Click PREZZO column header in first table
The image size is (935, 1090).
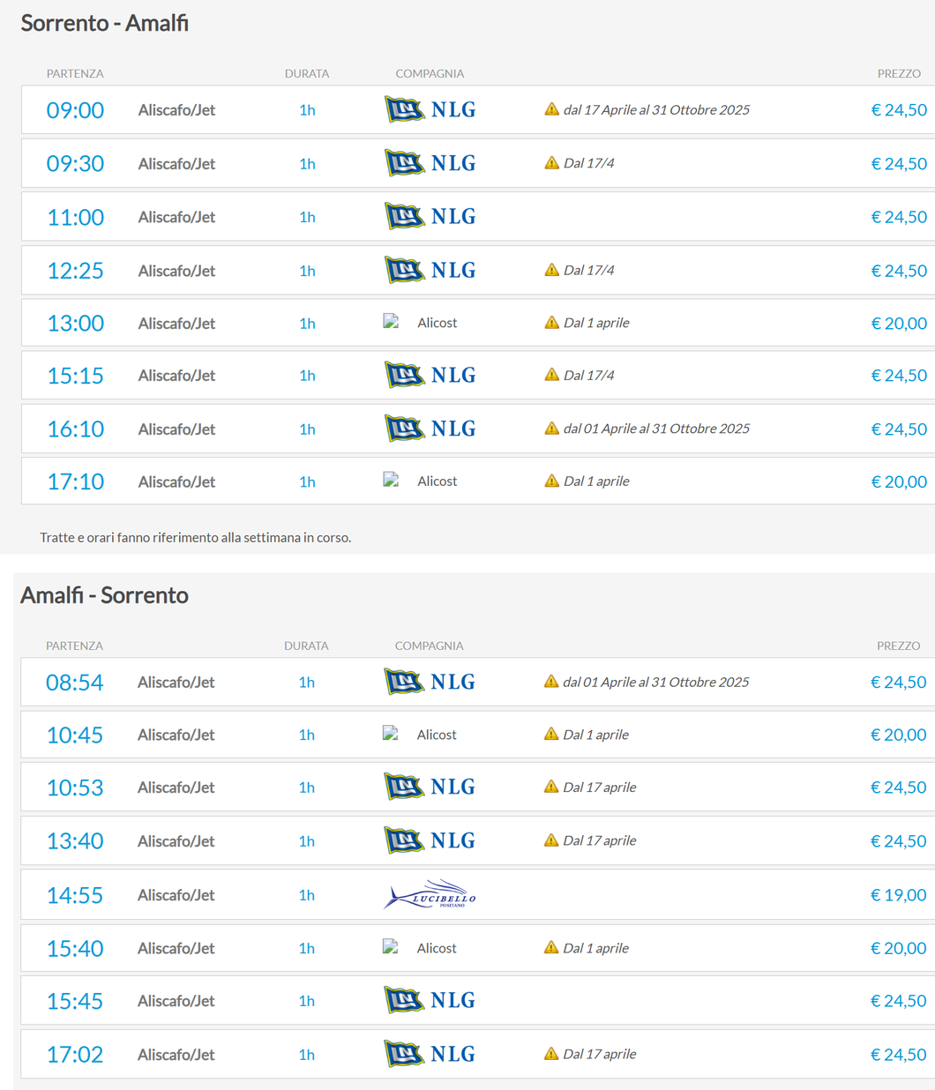pos(898,73)
